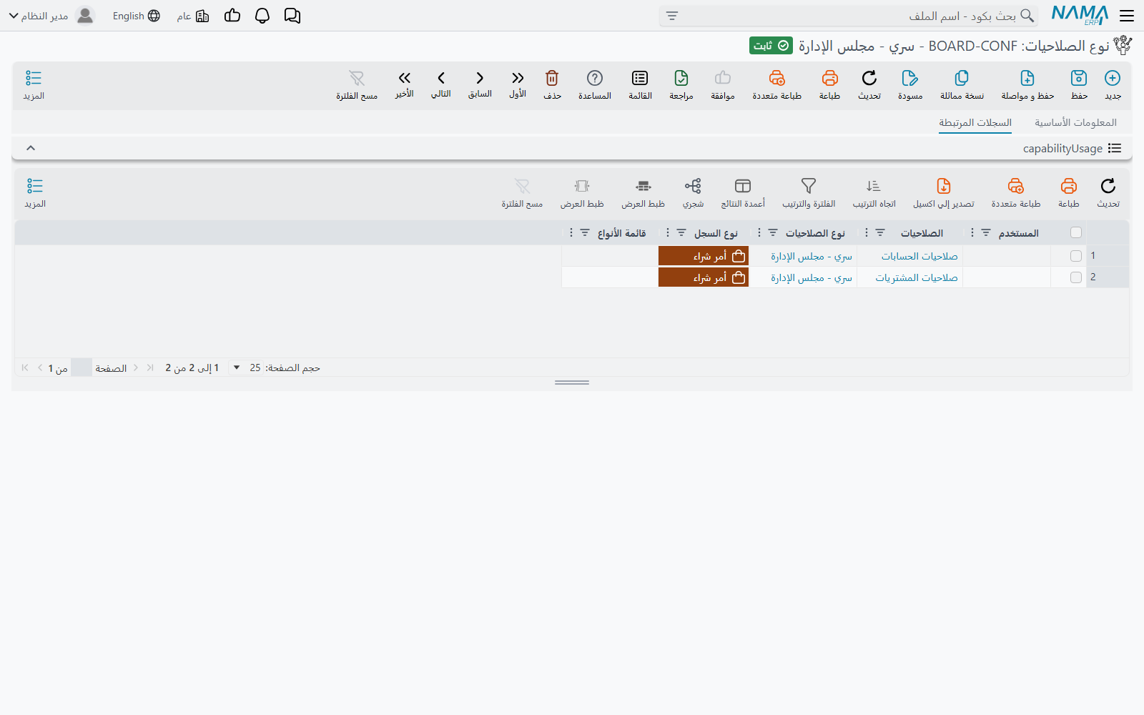Open the القائمة (List) view icon

[640, 78]
